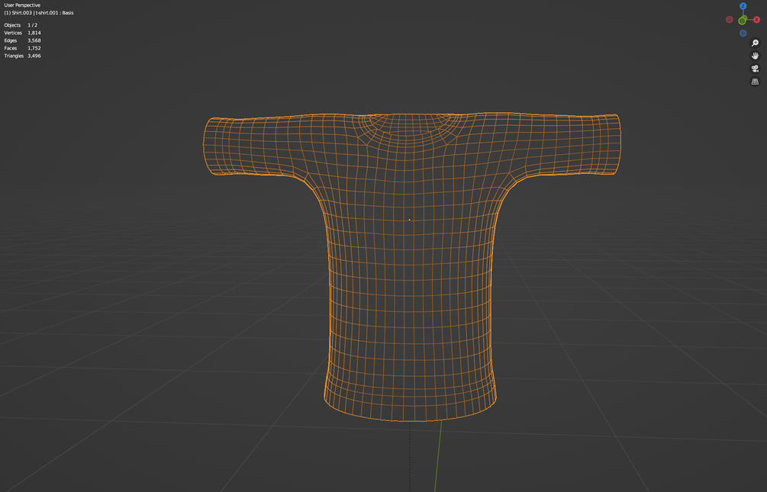Image resolution: width=767 pixels, height=492 pixels.
Task: Click the orange origin dot on the shirt
Action: [x=409, y=220]
